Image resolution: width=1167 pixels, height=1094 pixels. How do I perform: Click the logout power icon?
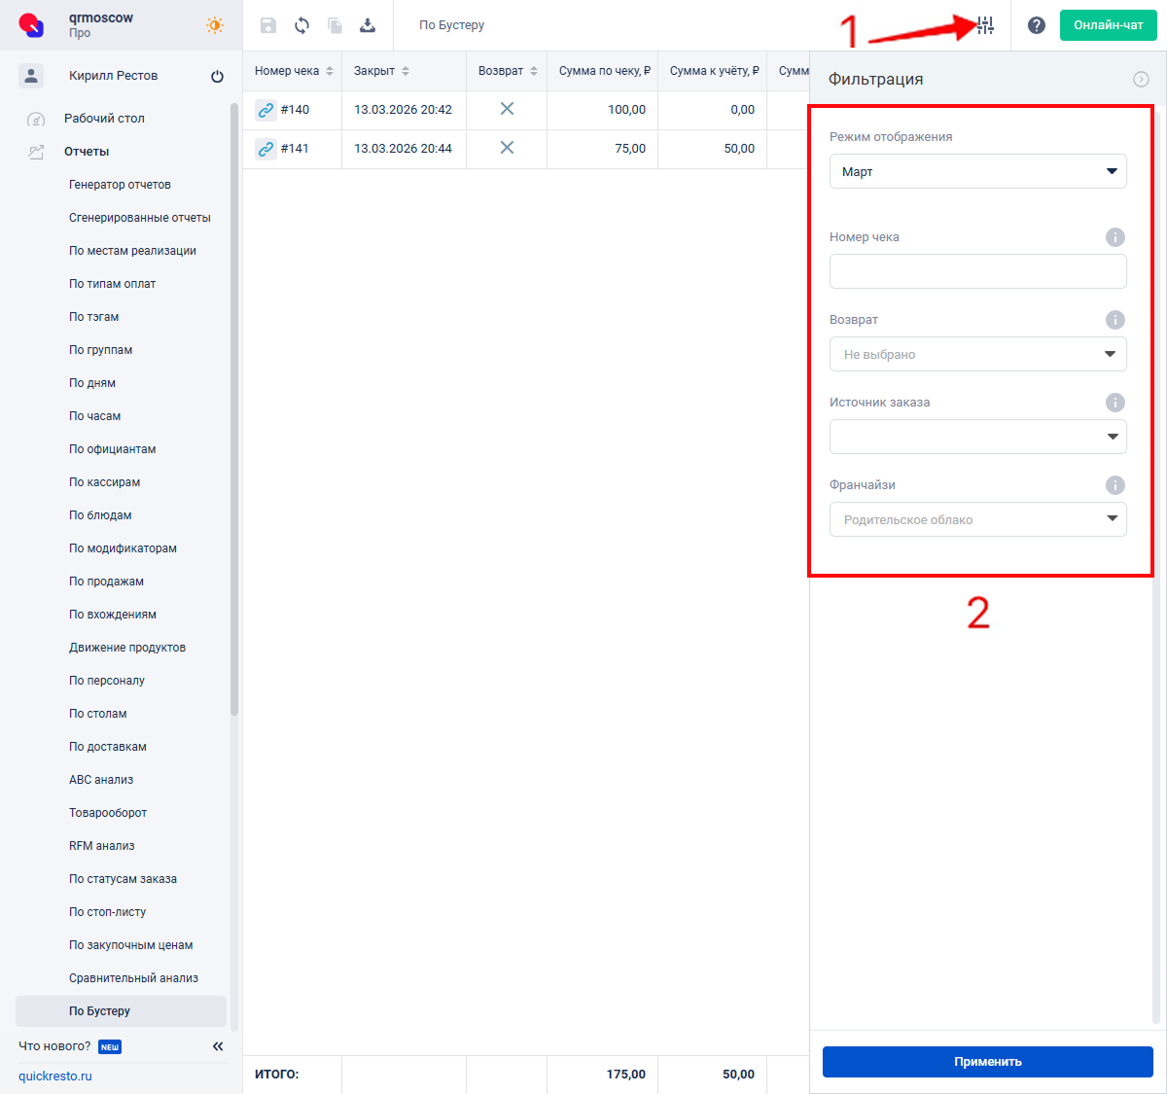pos(217,77)
